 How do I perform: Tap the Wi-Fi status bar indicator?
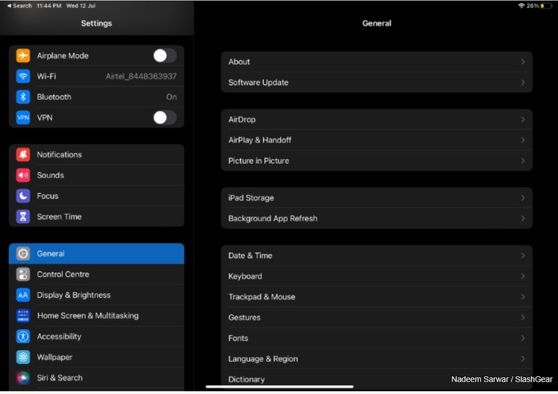[x=521, y=6]
